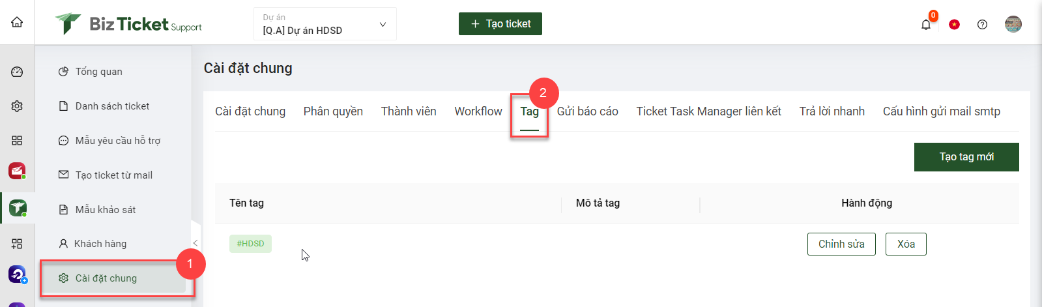Open the home icon in top-left corner
This screenshot has width=1042, height=307.
[17, 22]
